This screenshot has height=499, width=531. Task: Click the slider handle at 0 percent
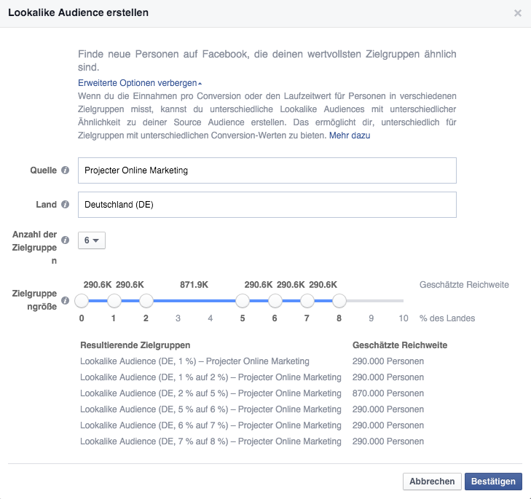(82, 301)
